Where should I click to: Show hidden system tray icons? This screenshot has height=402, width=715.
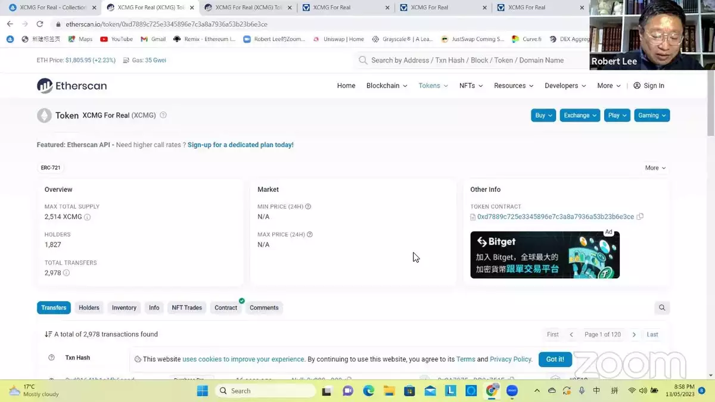pyautogui.click(x=536, y=391)
